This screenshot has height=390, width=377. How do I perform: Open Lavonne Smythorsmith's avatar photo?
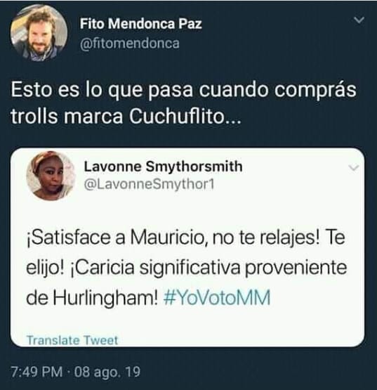coord(51,176)
